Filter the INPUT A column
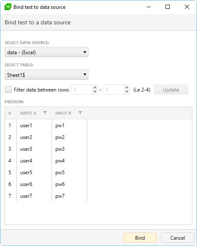The image size is (197, 246). (x=45, y=113)
